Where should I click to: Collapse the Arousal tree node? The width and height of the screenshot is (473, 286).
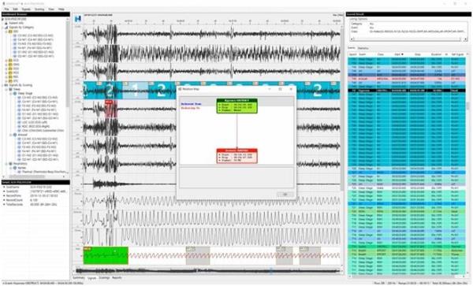11,135
